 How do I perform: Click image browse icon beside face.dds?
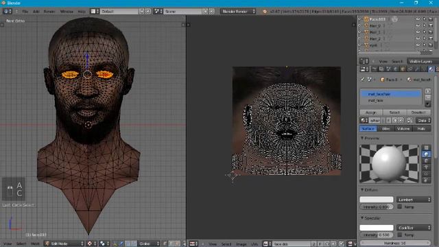point(267,244)
